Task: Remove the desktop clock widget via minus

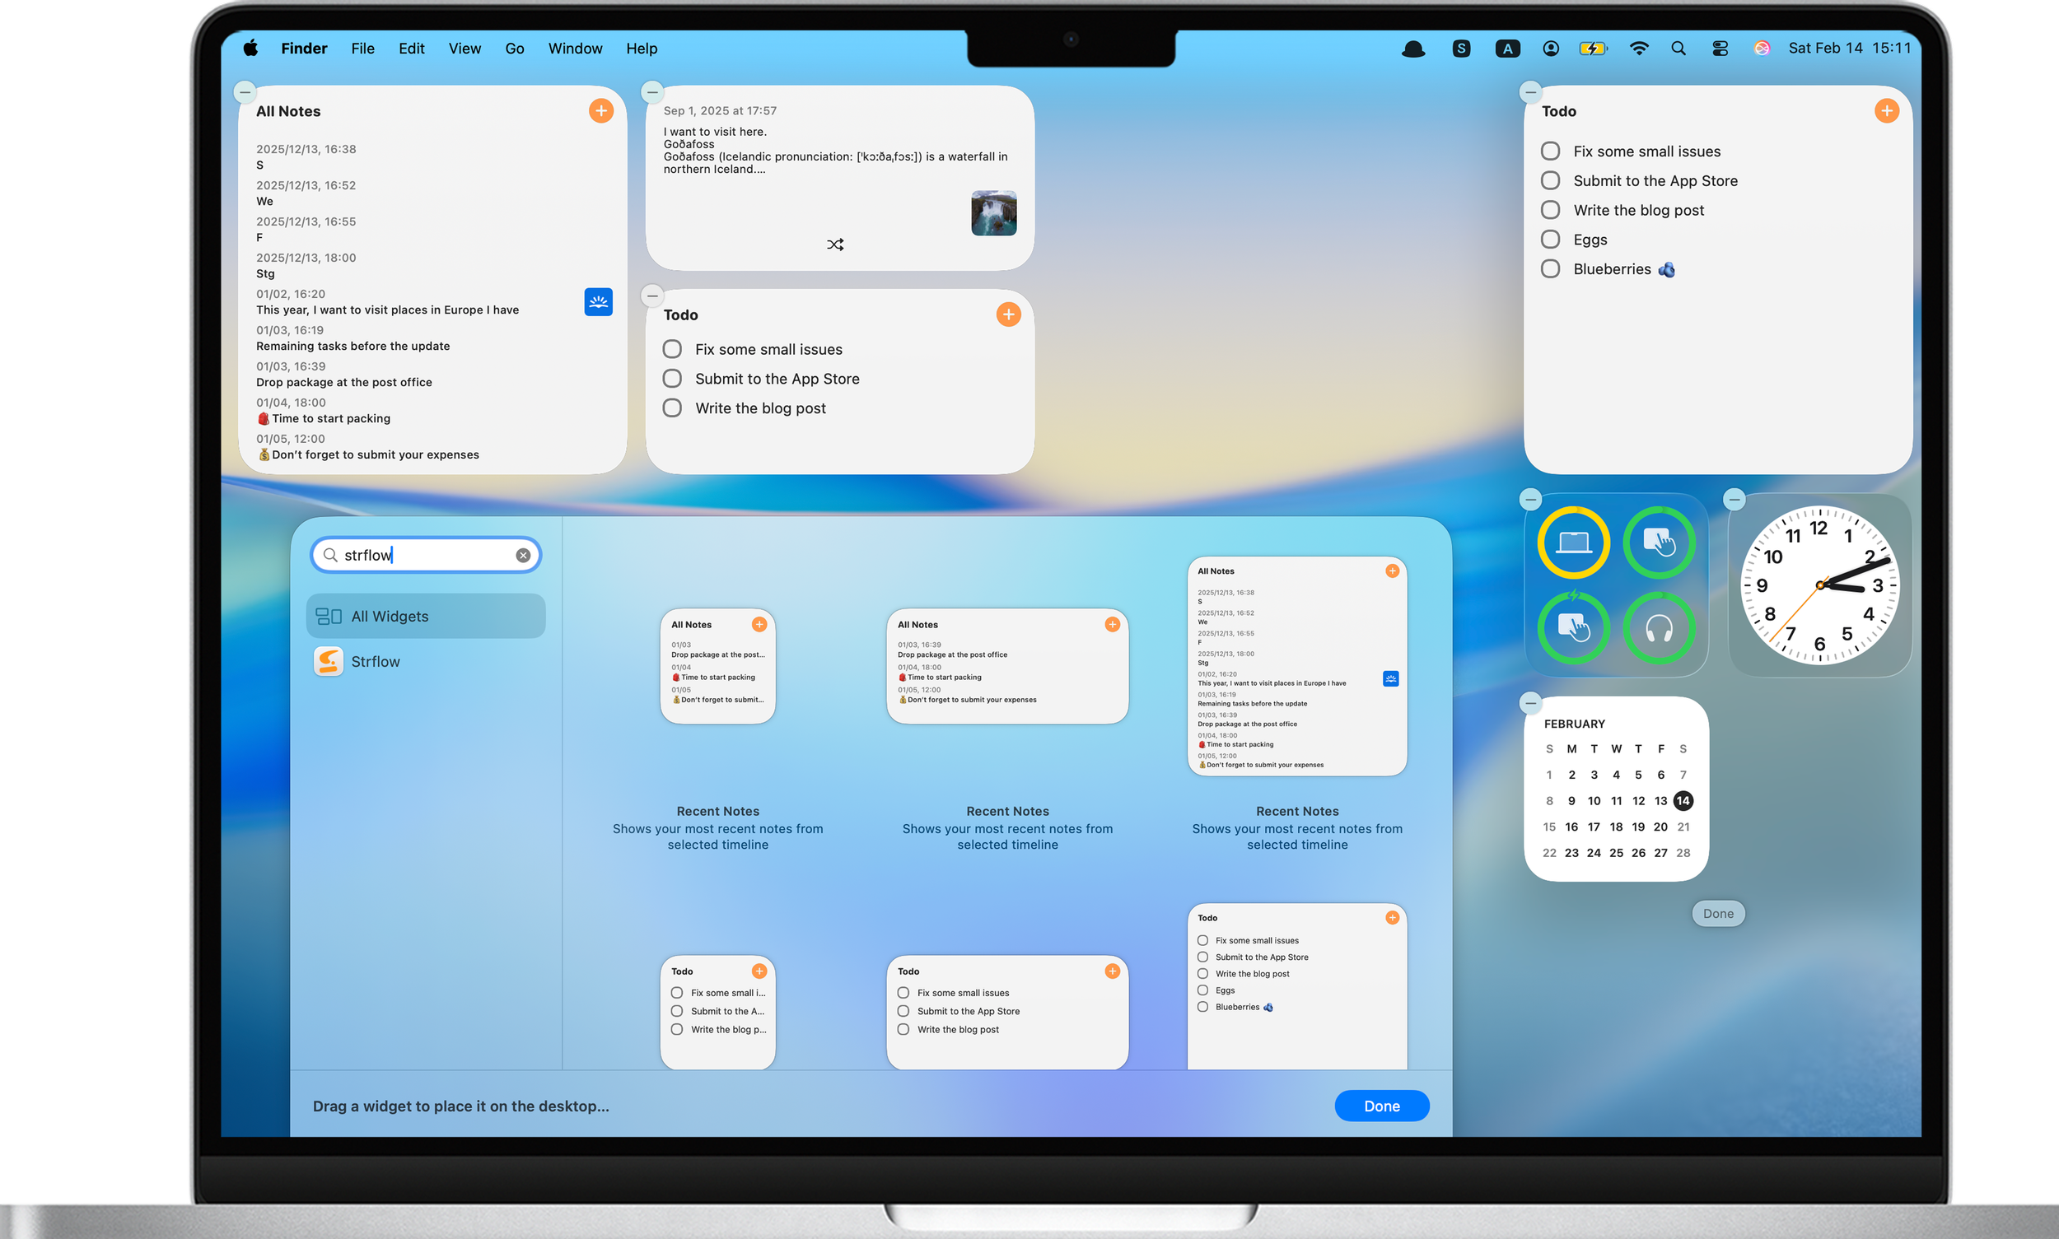Action: [1734, 500]
